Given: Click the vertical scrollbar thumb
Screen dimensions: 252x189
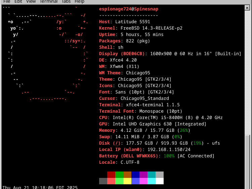Looking at the screenshot, I should click(x=247, y=162).
